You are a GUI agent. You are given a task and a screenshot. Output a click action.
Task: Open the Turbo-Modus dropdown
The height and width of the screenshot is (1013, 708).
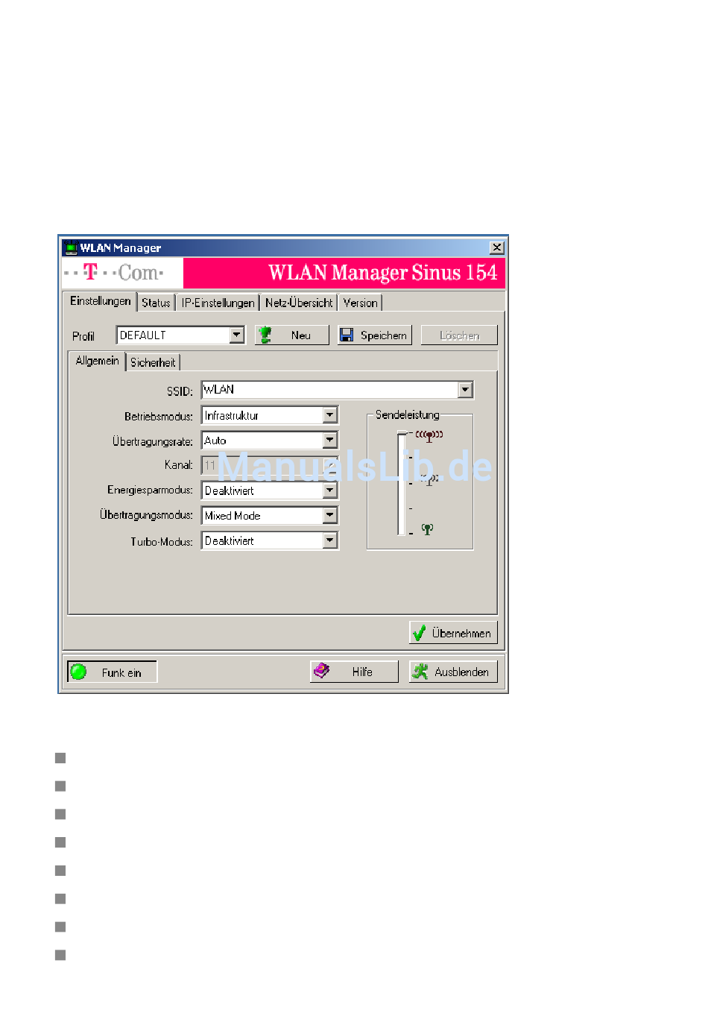(x=330, y=540)
